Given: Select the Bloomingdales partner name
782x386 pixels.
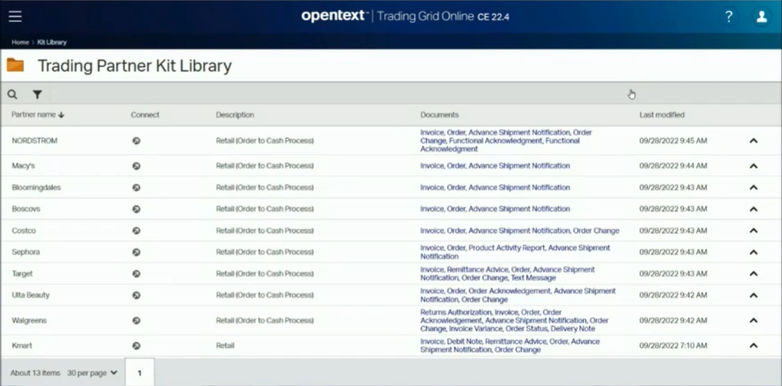Looking at the screenshot, I should [37, 188].
